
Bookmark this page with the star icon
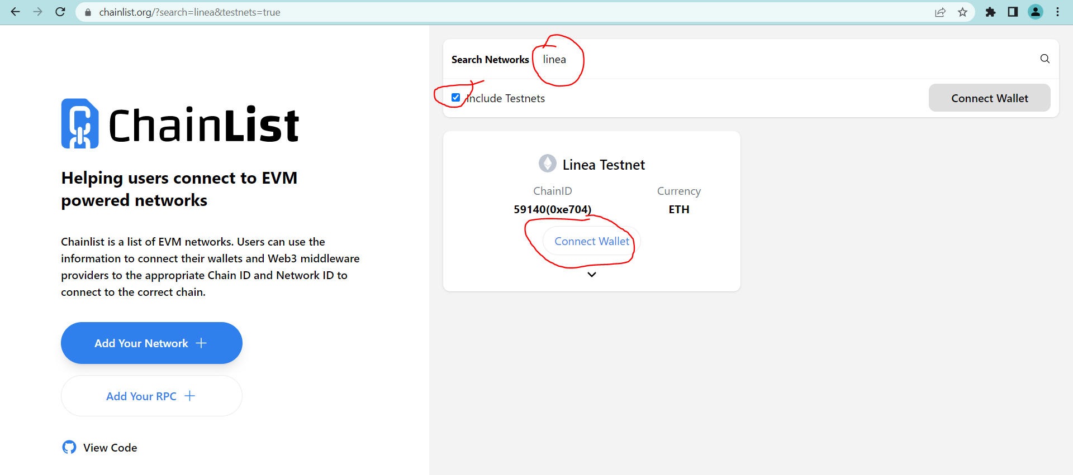click(x=962, y=12)
